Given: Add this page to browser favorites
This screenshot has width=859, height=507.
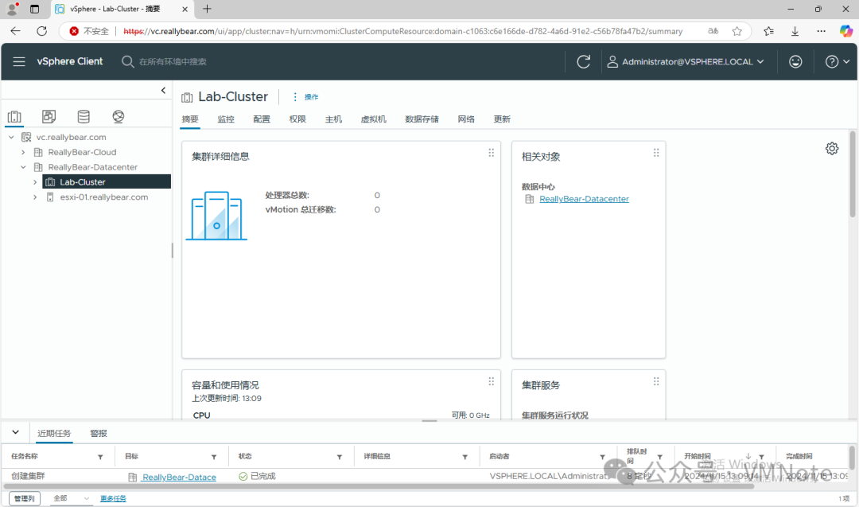Looking at the screenshot, I should point(737,31).
